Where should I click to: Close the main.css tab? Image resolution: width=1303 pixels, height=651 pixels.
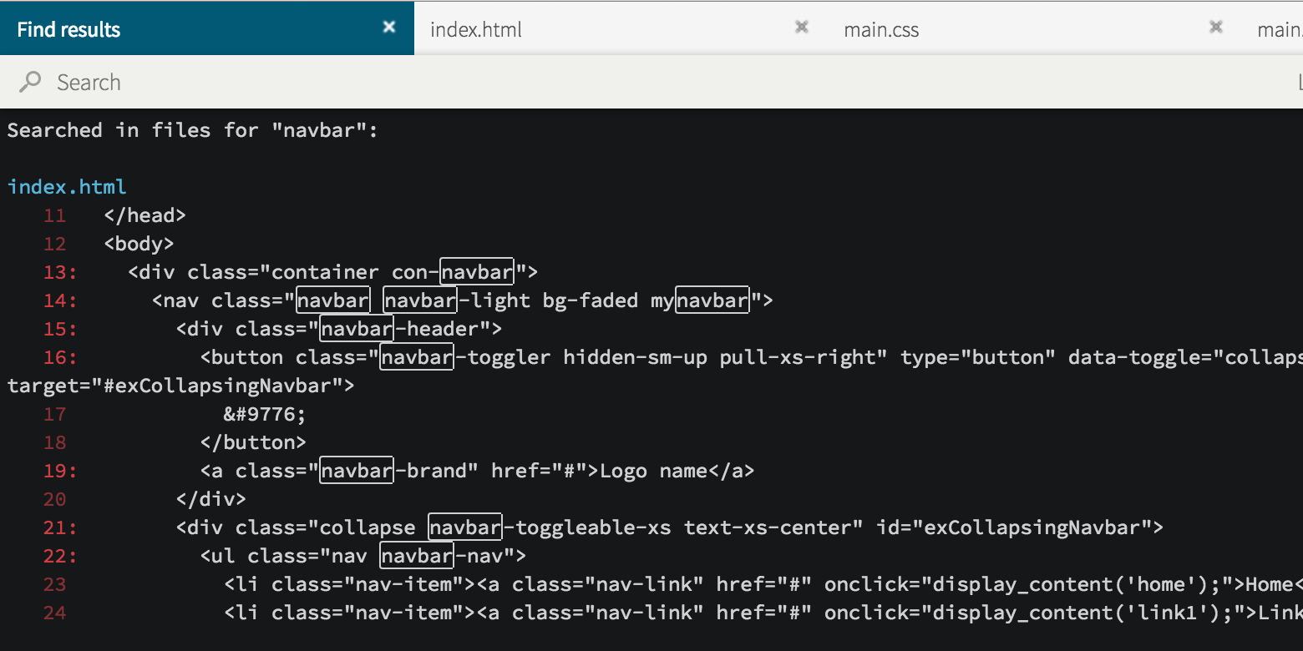pyautogui.click(x=1215, y=27)
